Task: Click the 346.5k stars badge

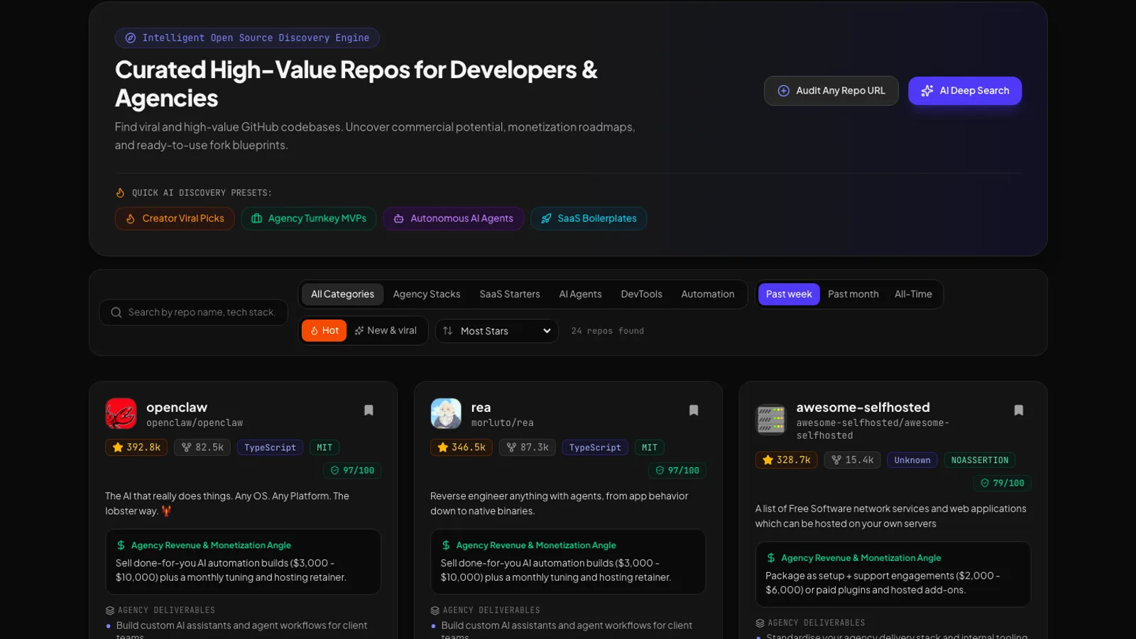Action: tap(461, 447)
